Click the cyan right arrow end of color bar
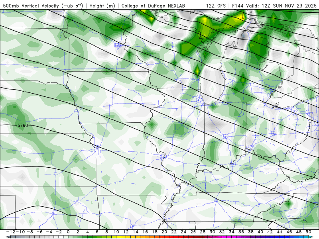Viewport: 319px width, 239px height. 311,237
